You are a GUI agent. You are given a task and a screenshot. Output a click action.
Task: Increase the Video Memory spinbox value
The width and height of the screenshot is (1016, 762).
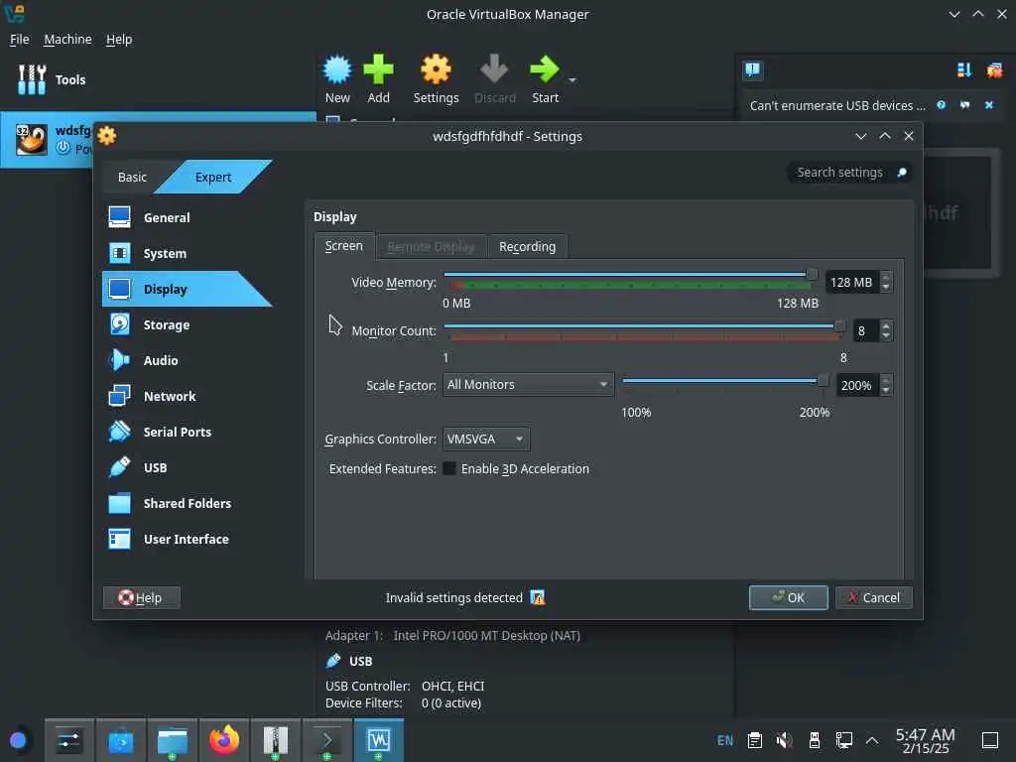point(886,277)
